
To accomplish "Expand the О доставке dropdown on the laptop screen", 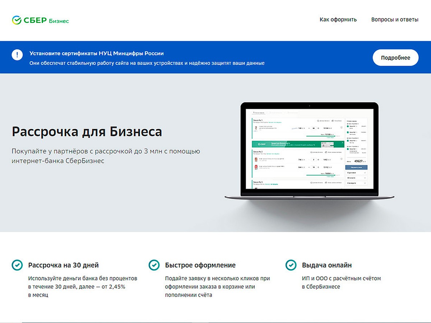I will tap(356, 173).
